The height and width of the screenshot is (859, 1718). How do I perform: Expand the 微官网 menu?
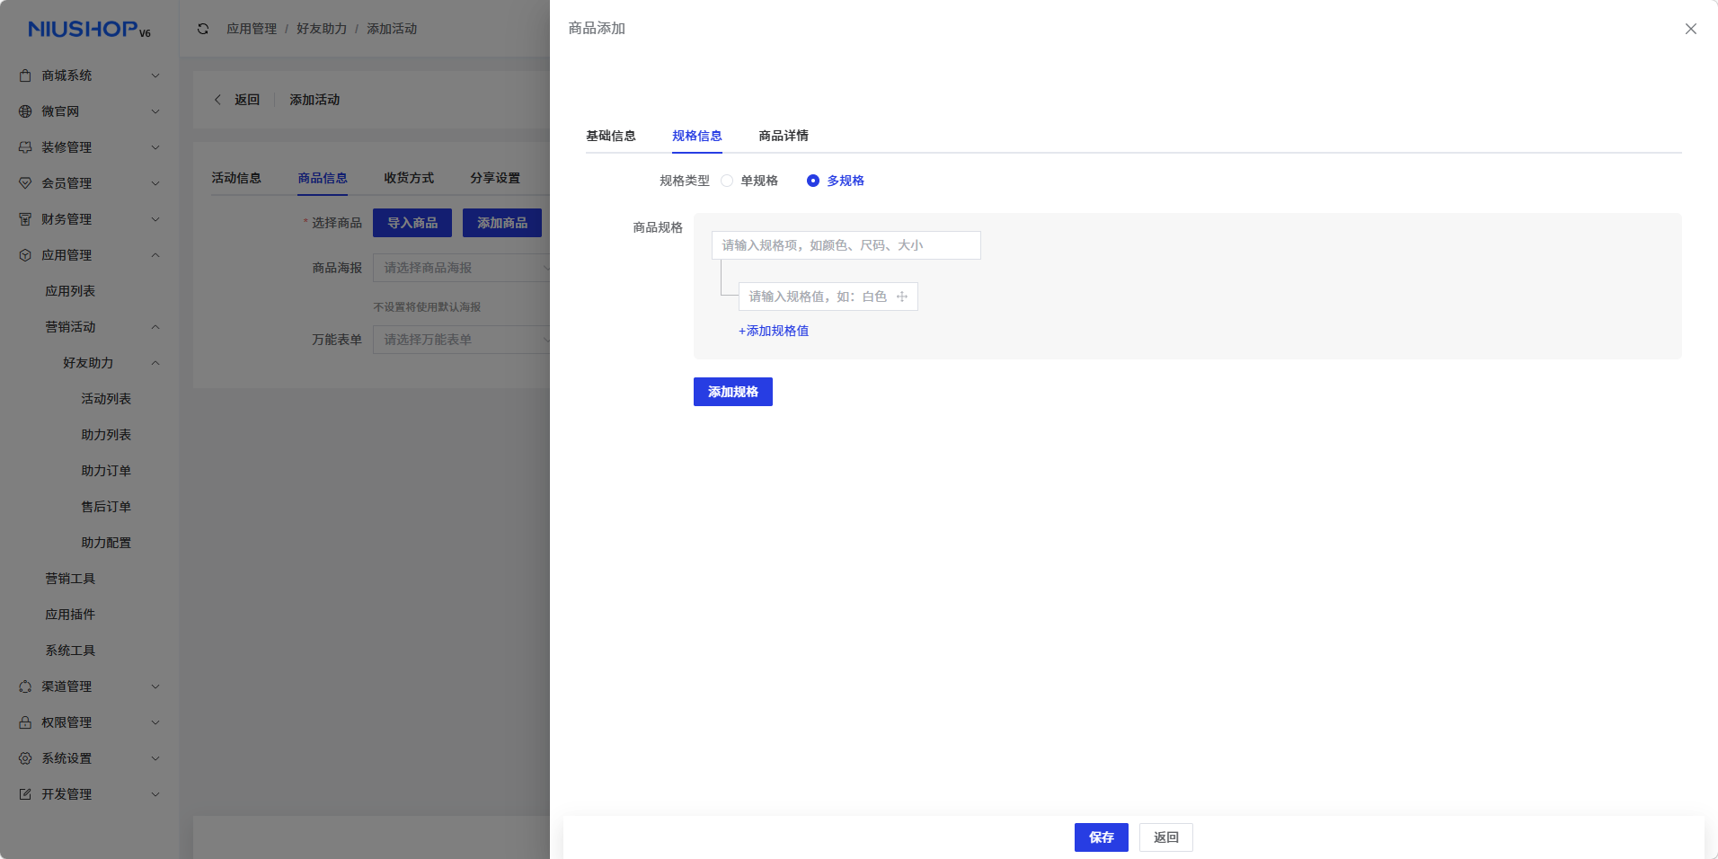click(x=155, y=111)
